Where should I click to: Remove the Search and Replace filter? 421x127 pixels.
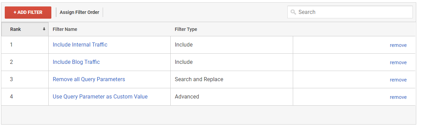pos(398,80)
